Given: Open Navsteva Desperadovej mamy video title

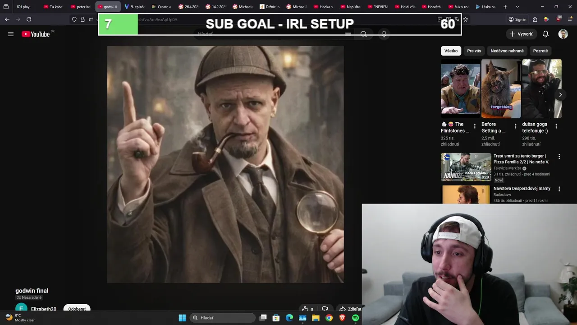Looking at the screenshot, I should [x=522, y=188].
